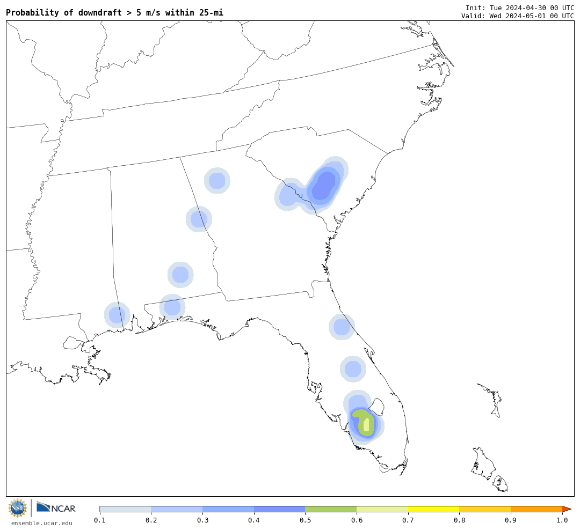This screenshot has width=580, height=530.
Task: Click the NCAR logo
Action: click(56, 507)
